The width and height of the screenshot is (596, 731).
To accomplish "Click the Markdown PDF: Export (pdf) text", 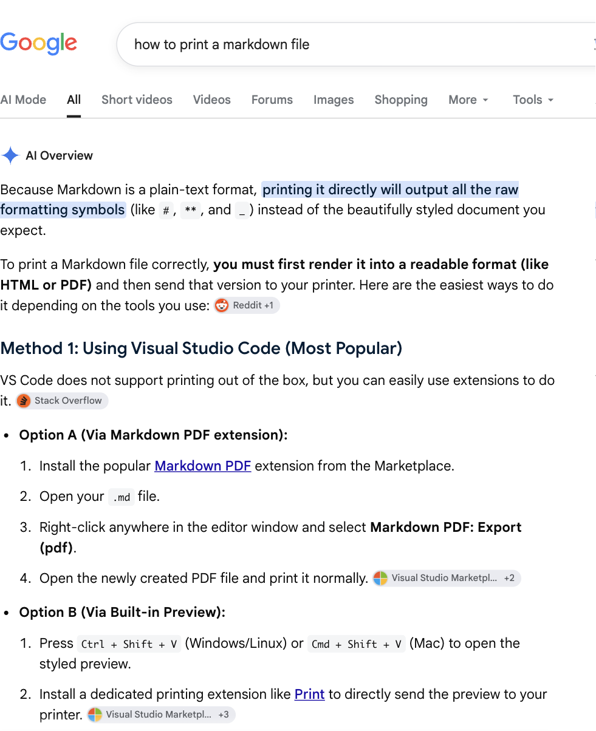I will tap(281, 537).
